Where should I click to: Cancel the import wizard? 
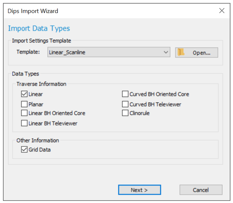point(201,190)
